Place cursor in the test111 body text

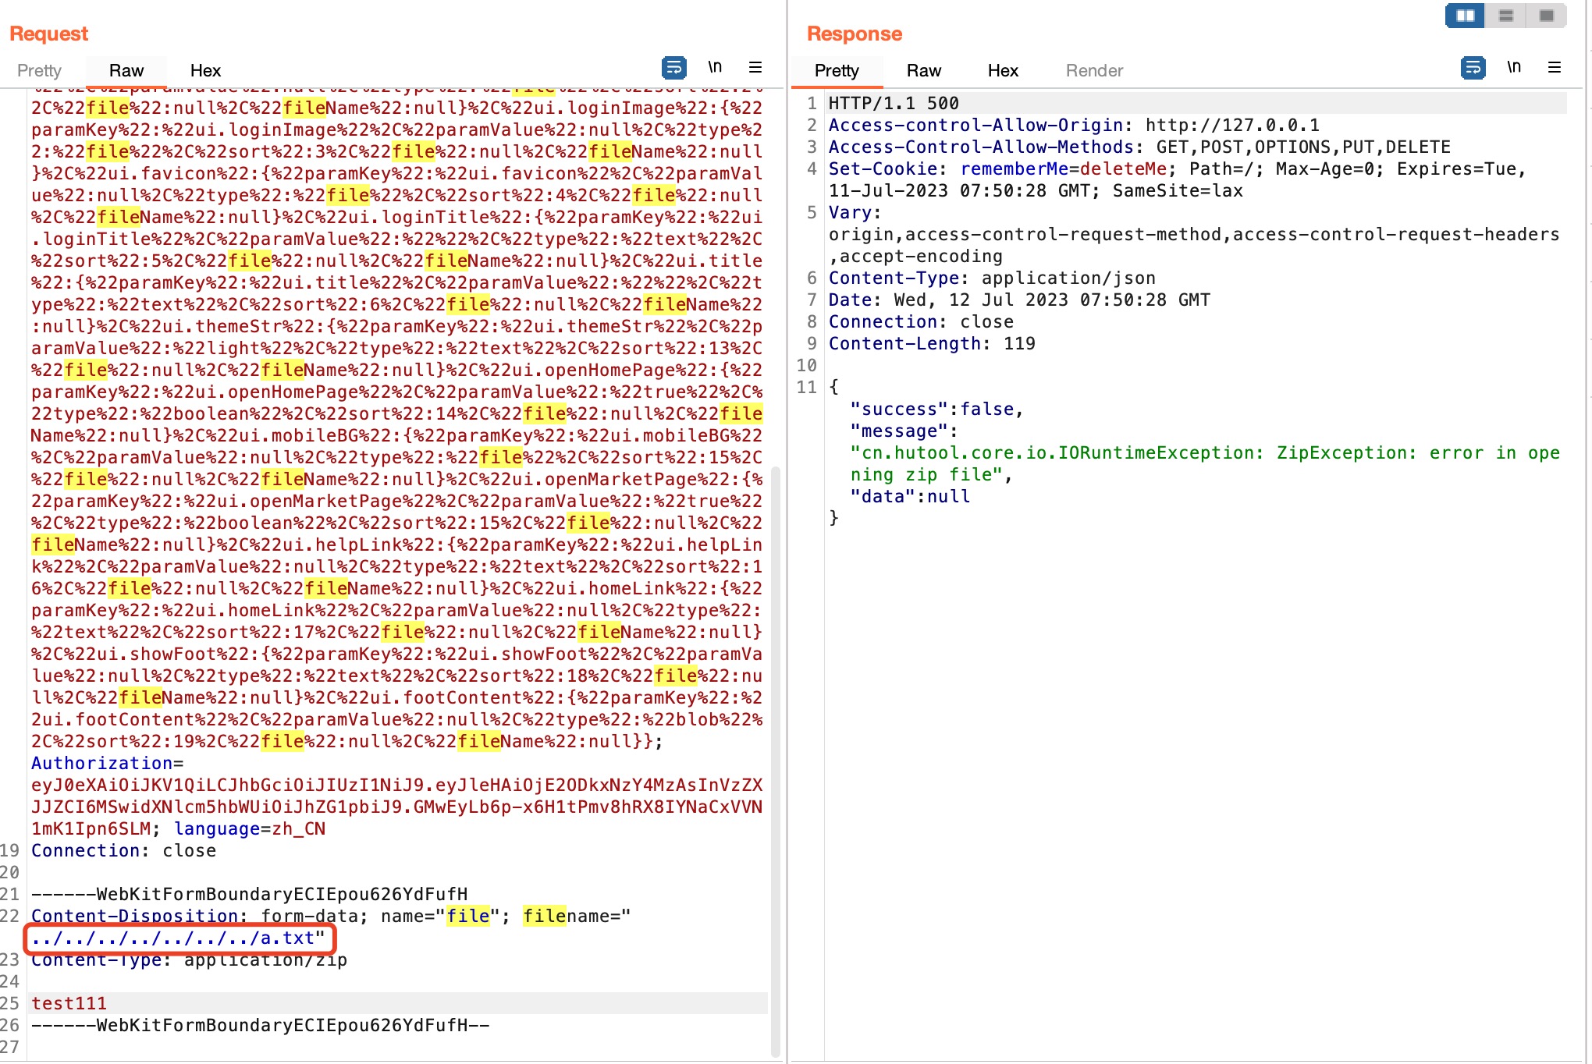pyautogui.click(x=69, y=1003)
